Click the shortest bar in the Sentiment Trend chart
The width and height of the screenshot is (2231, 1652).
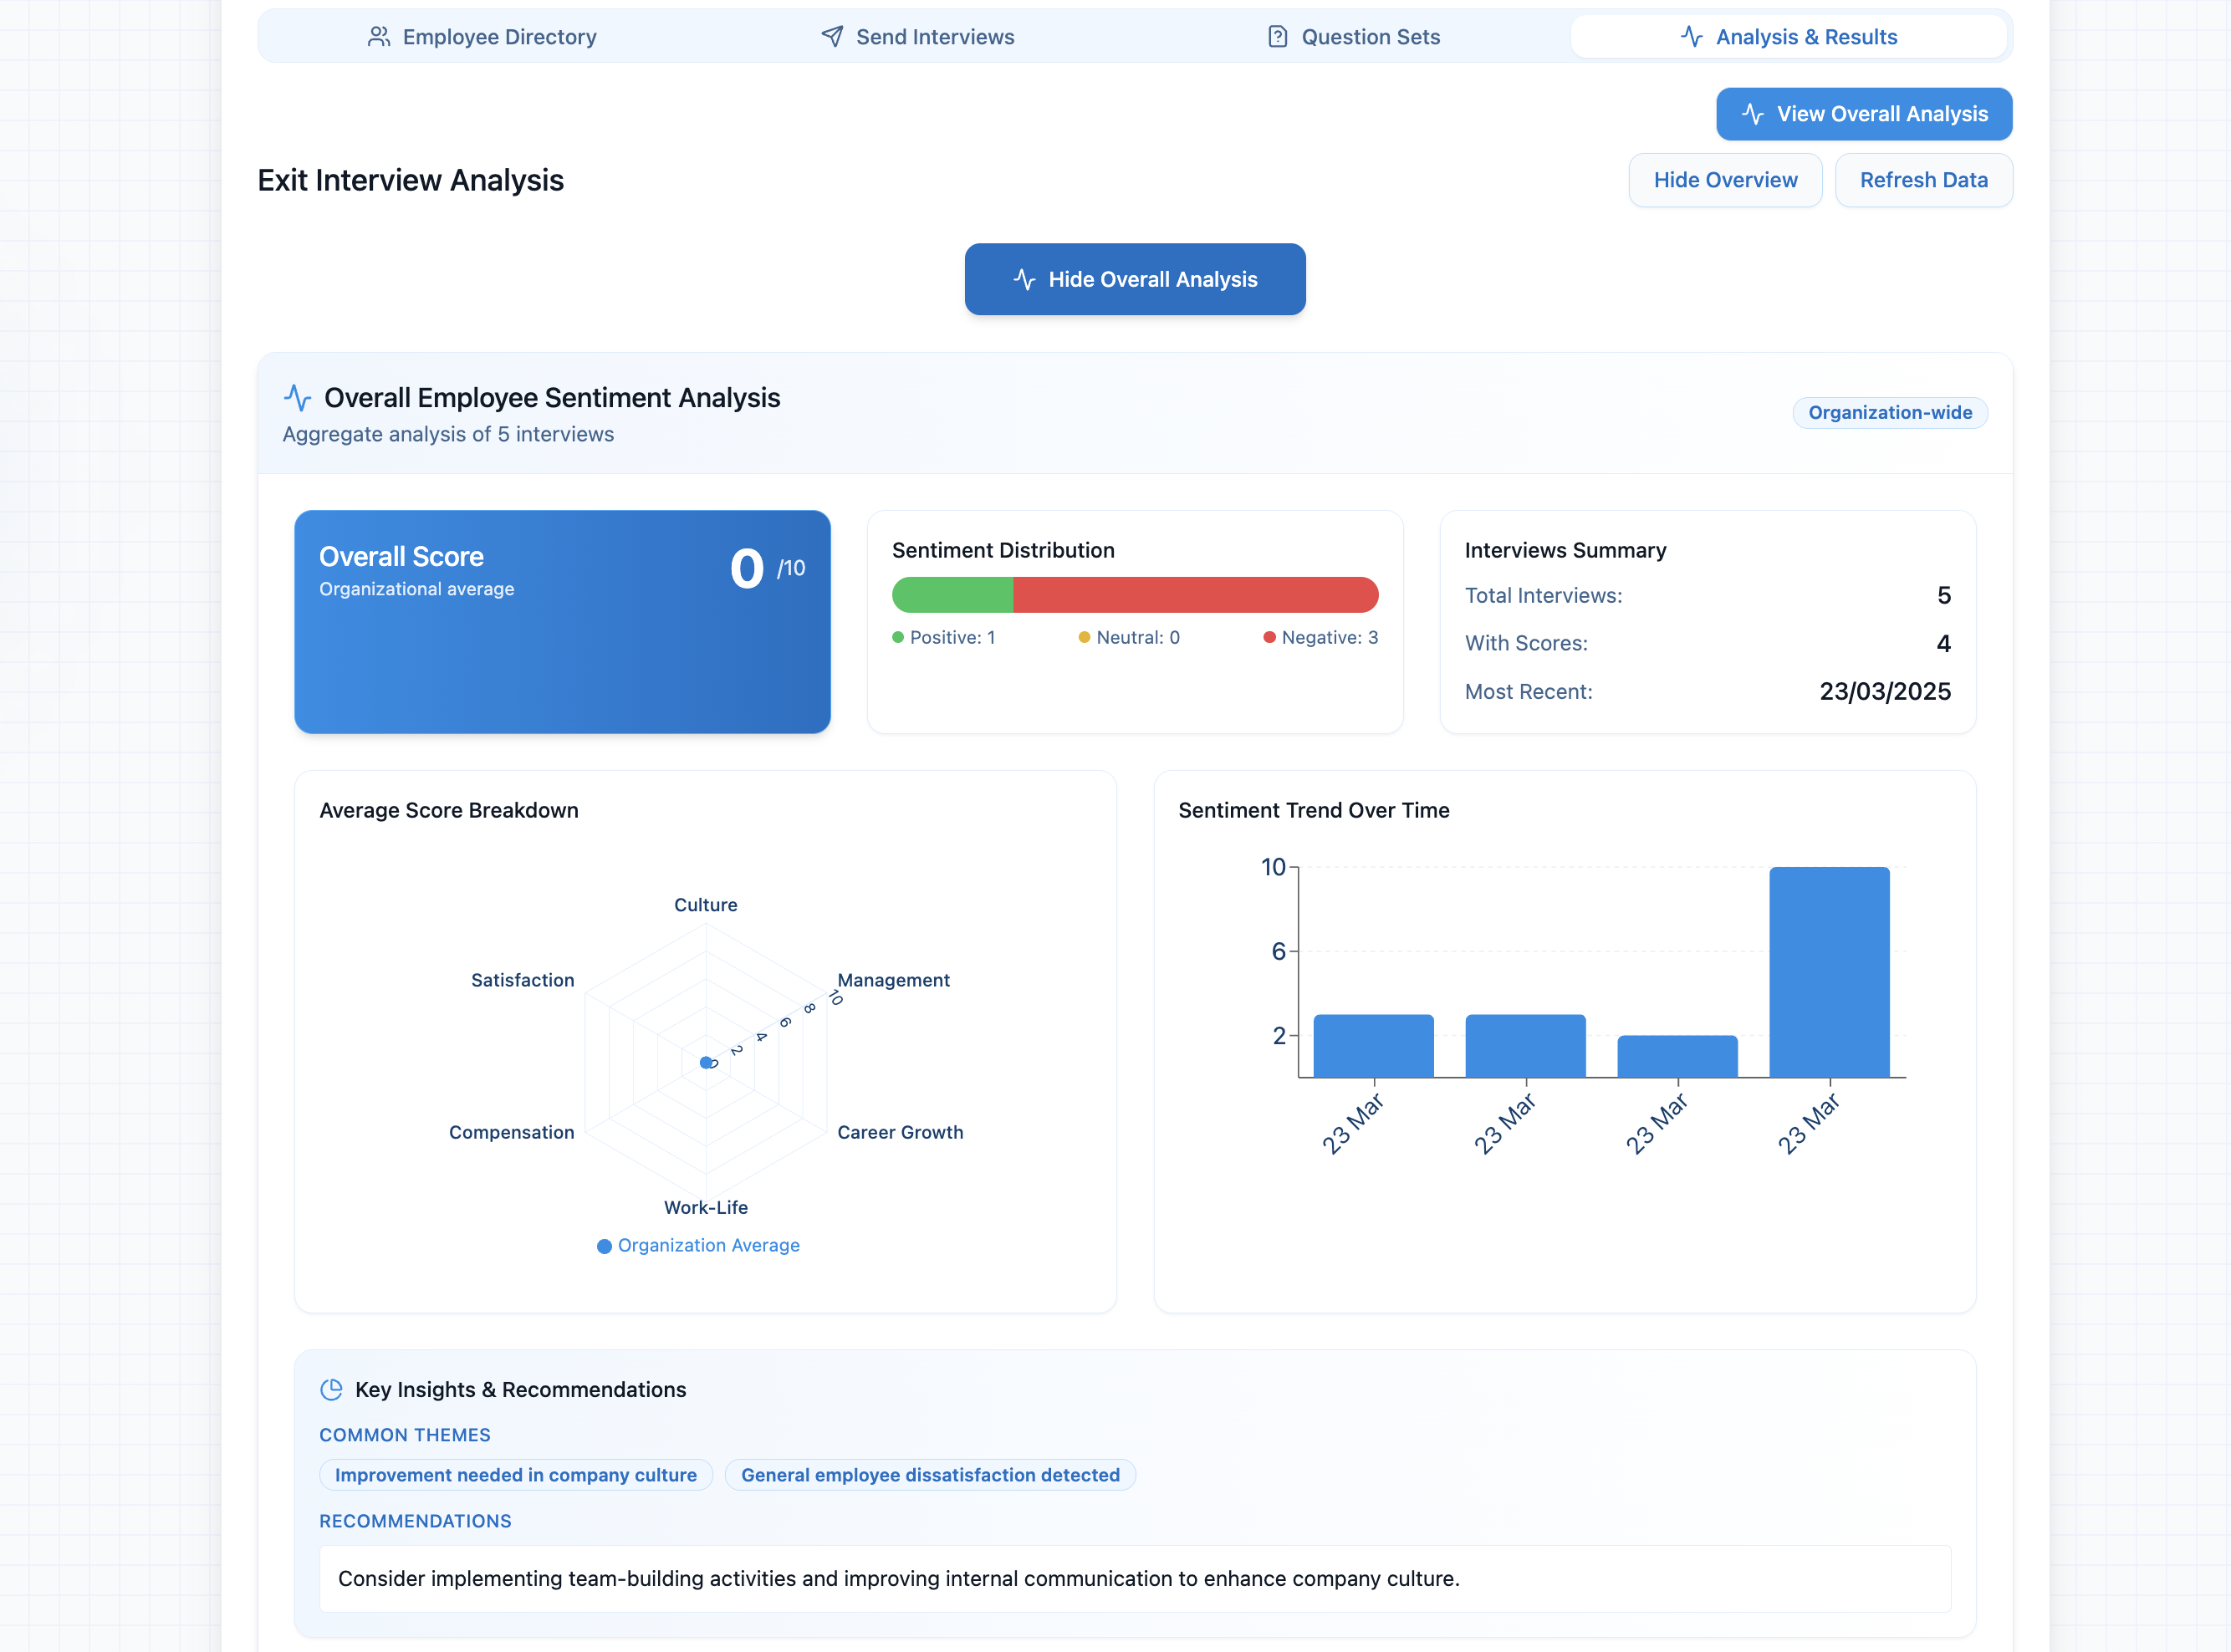coord(1677,1057)
